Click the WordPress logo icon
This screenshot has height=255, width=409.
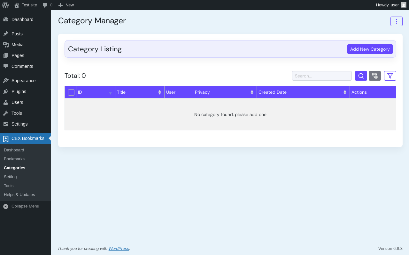pos(5,5)
